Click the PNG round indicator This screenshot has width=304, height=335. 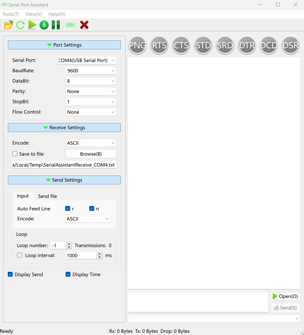pos(138,45)
